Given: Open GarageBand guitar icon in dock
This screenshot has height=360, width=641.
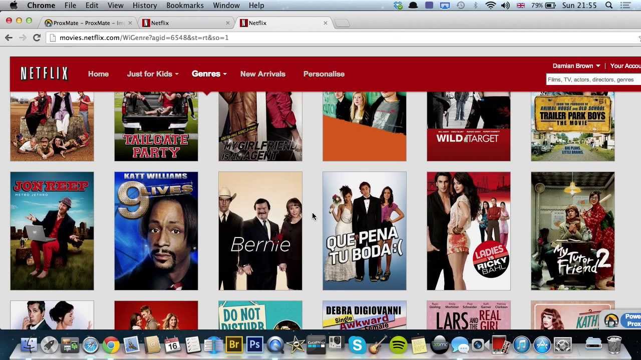Looking at the screenshot, I should tap(378, 344).
